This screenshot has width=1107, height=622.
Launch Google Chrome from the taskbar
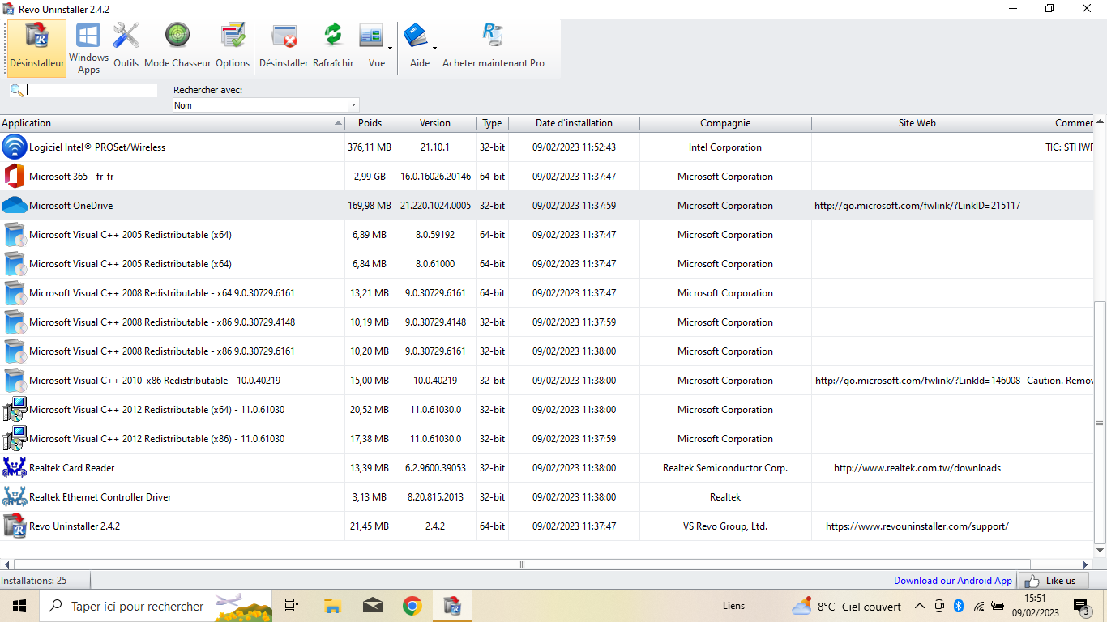pyautogui.click(x=412, y=606)
